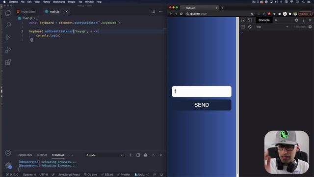The width and height of the screenshot is (314, 177).
Task: Open the Bookmarks menu
Action: (59, 2)
